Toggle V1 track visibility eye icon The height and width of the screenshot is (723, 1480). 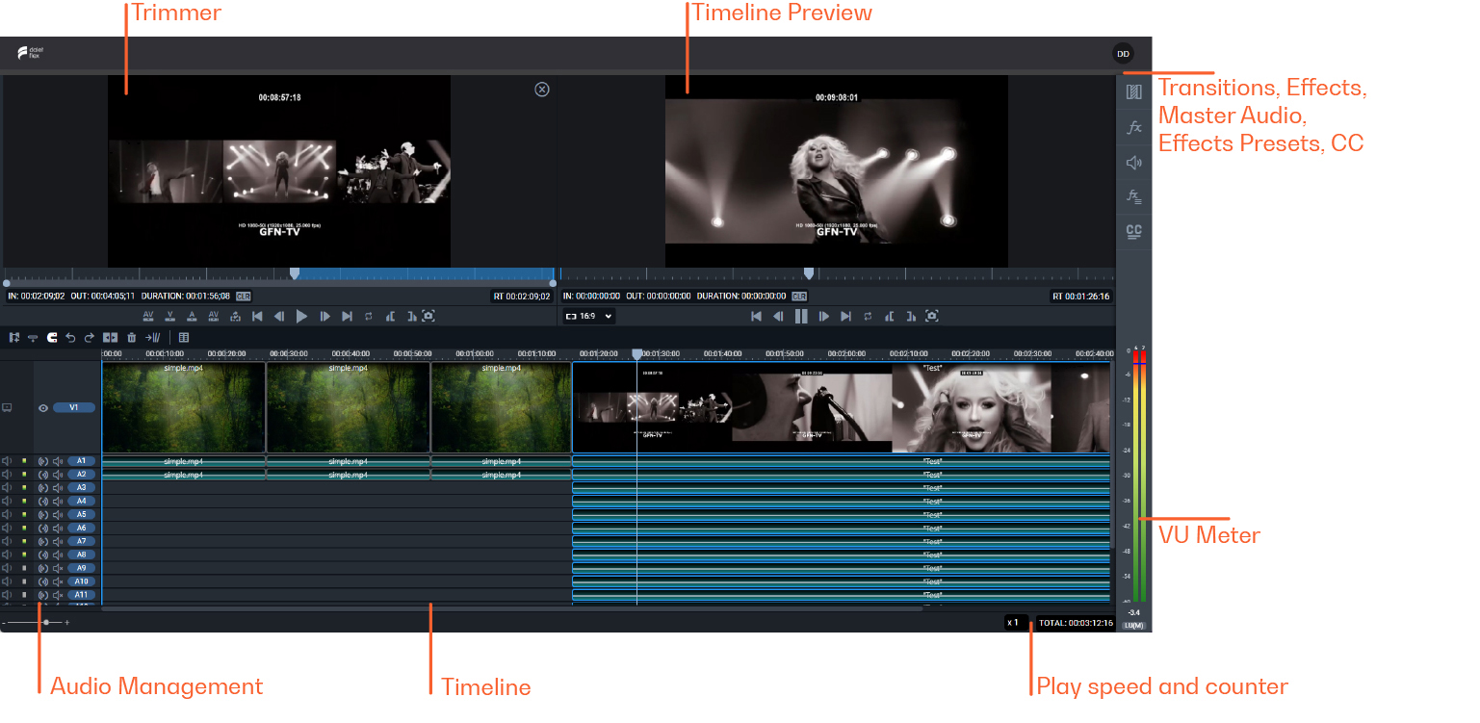[x=43, y=407]
